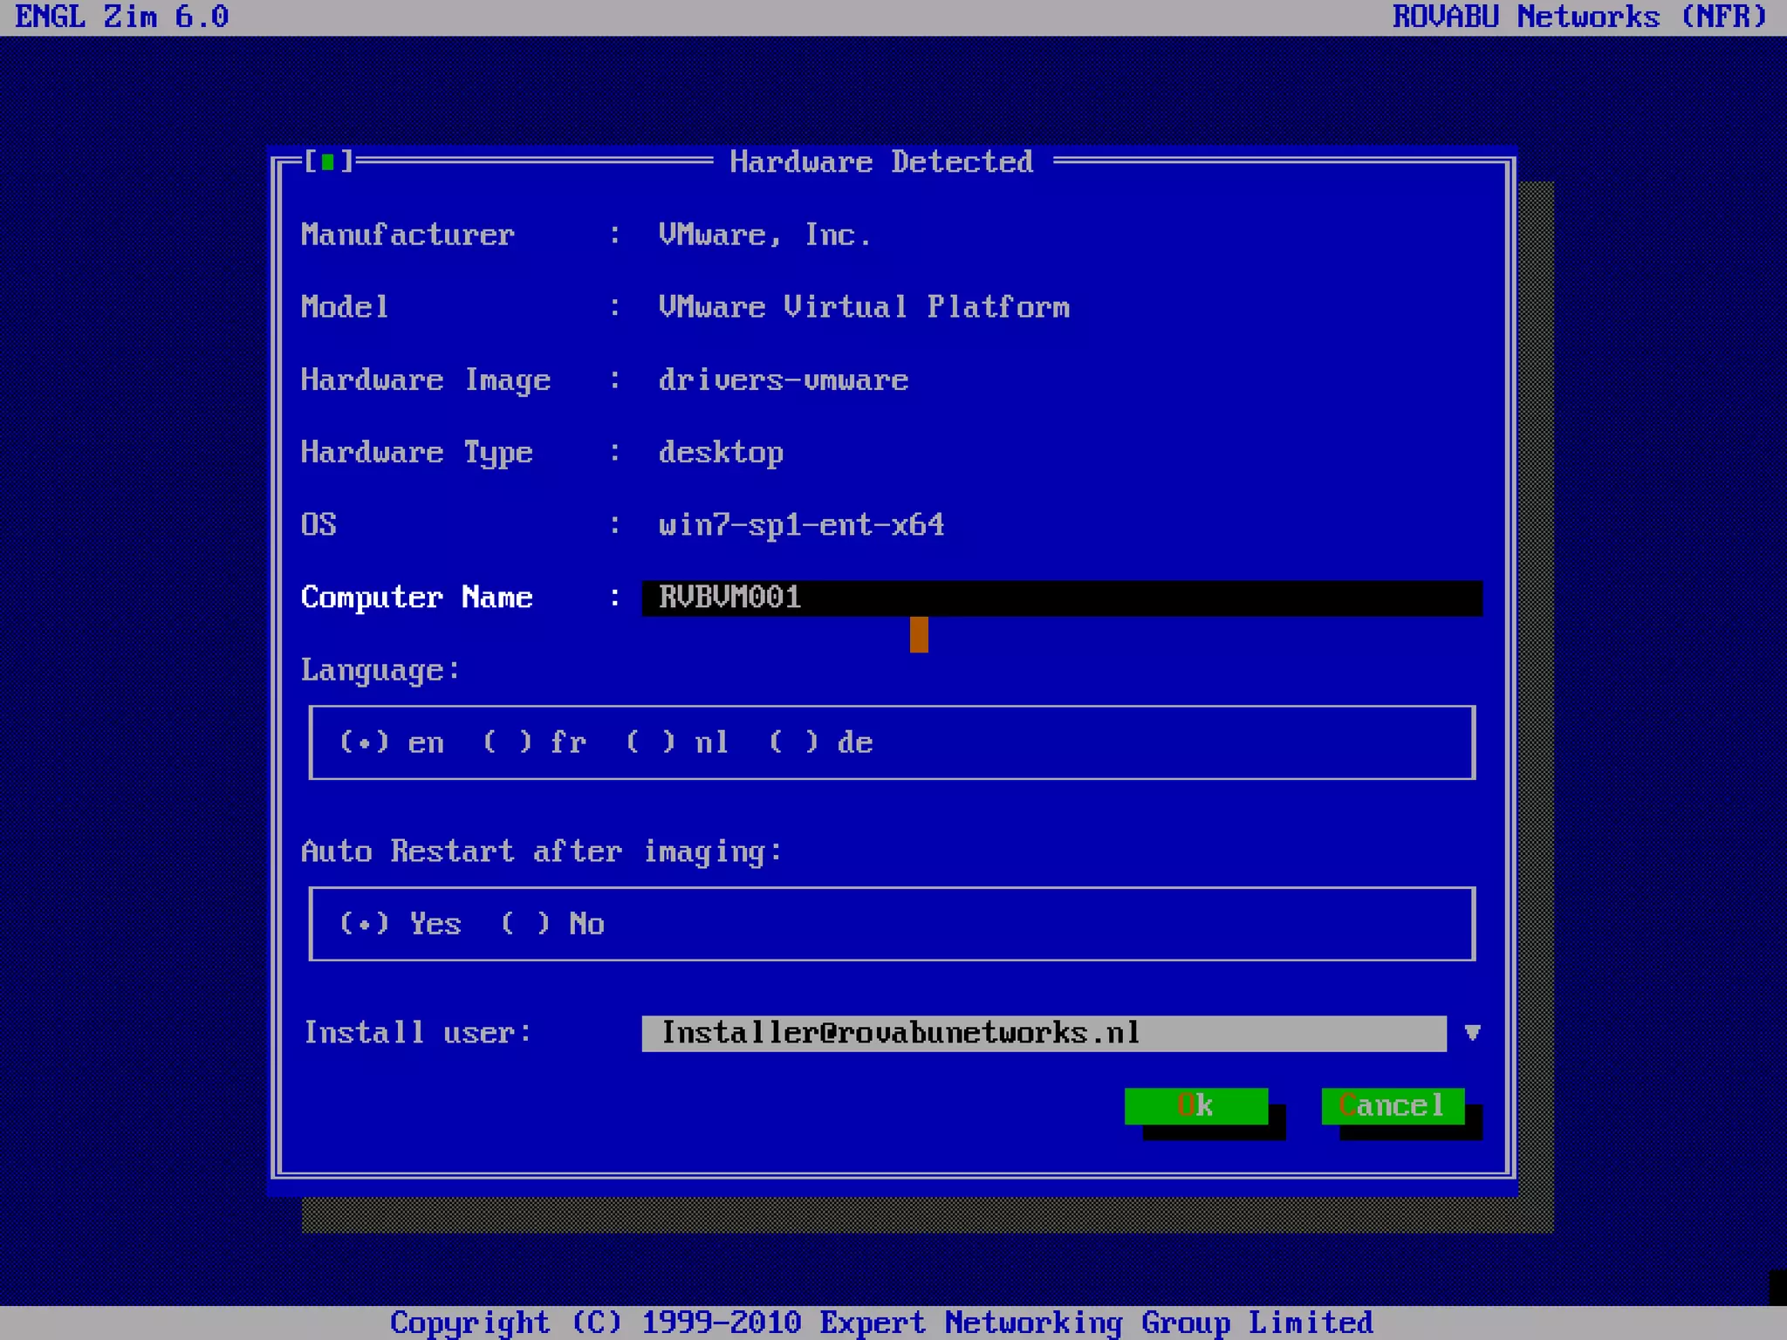1787x1340 pixels.
Task: Click the drivers-vmware hardware image value
Action: [783, 379]
